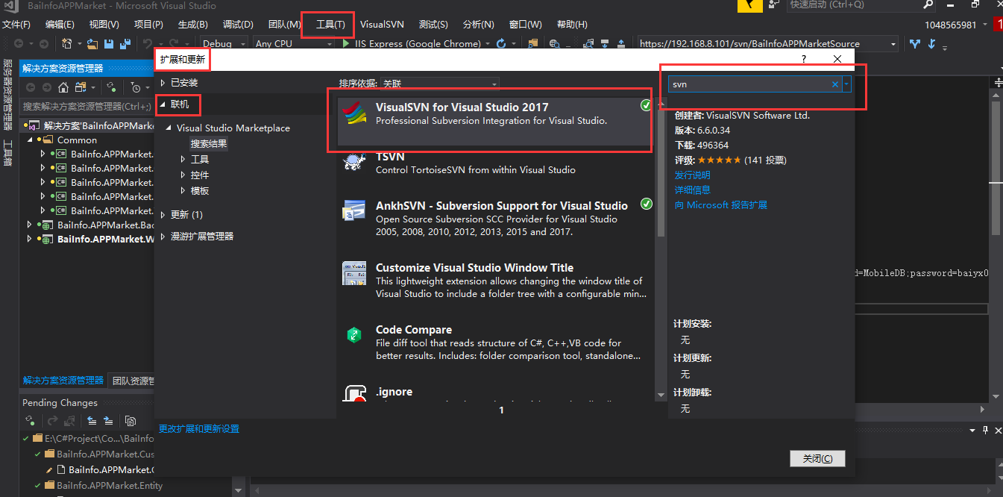Click the AnkhSVN extension icon

353,210
